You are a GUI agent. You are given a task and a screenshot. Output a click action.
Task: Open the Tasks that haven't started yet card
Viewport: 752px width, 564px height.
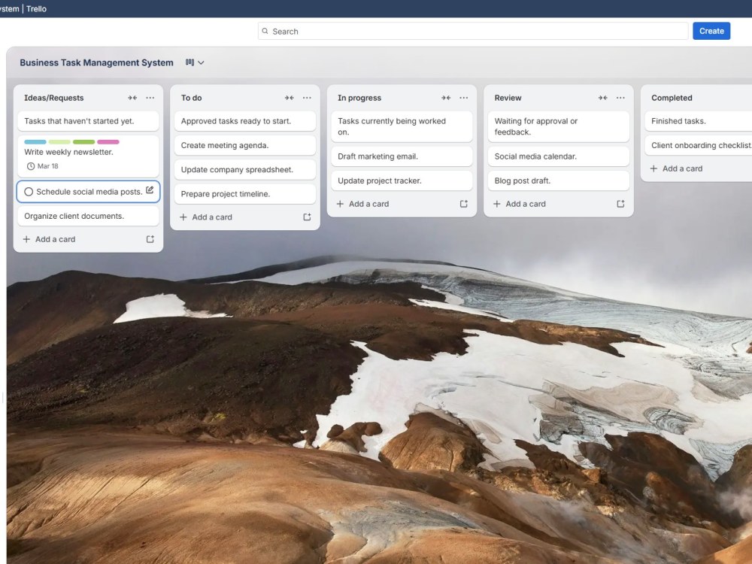pos(88,121)
